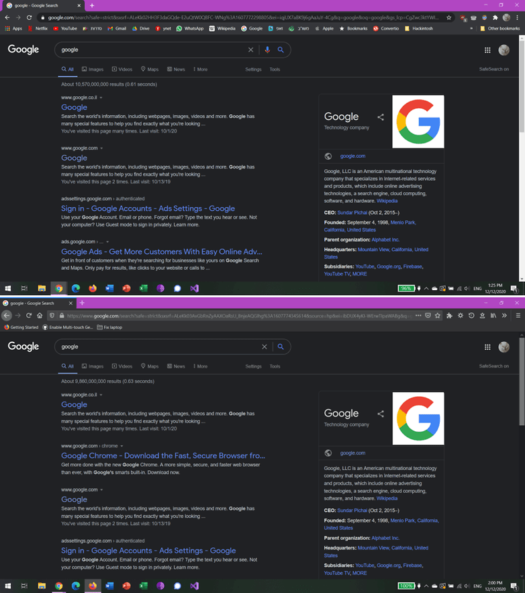Share the Google knowledge panel in Chrome
Screen dimensions: 525x593
(x=381, y=118)
